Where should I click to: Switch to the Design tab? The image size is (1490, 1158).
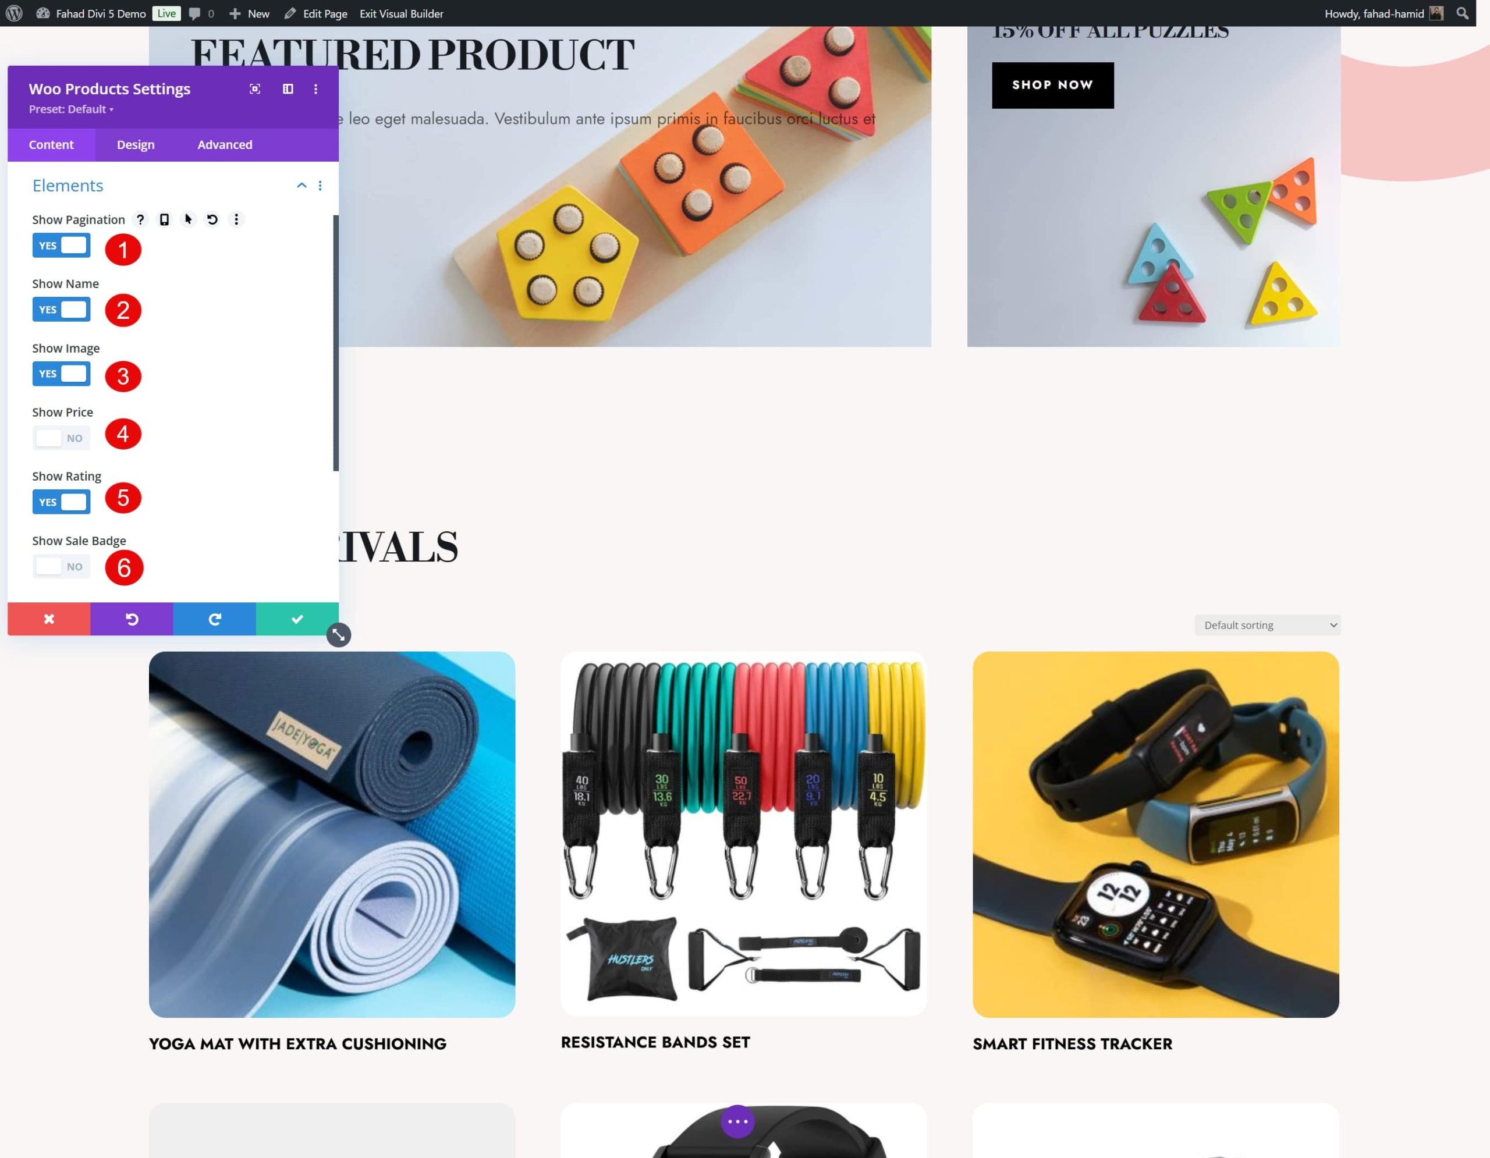click(x=136, y=145)
